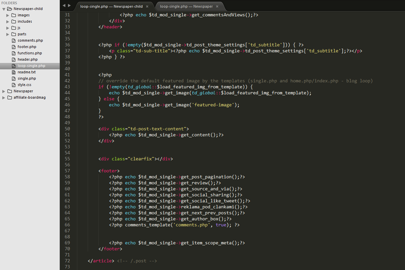Click the single.php file icon
The height and width of the screenshot is (270, 405).
[x=14, y=79]
